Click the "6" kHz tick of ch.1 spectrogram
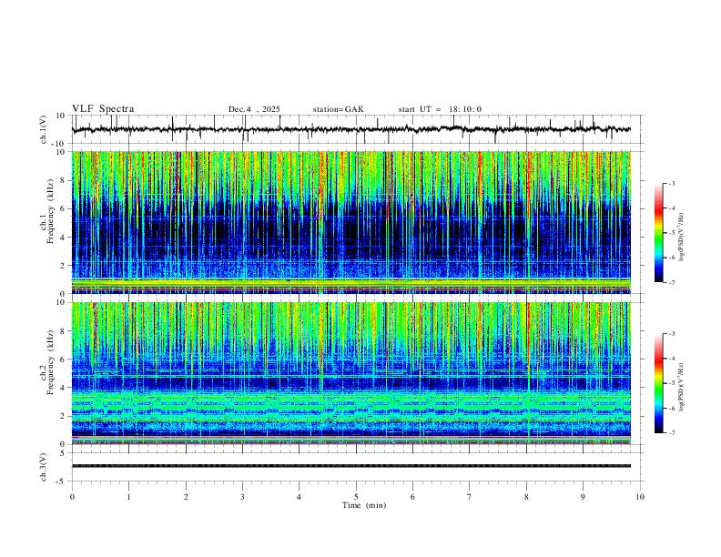Screen dimensions: 721x557 [x=63, y=208]
